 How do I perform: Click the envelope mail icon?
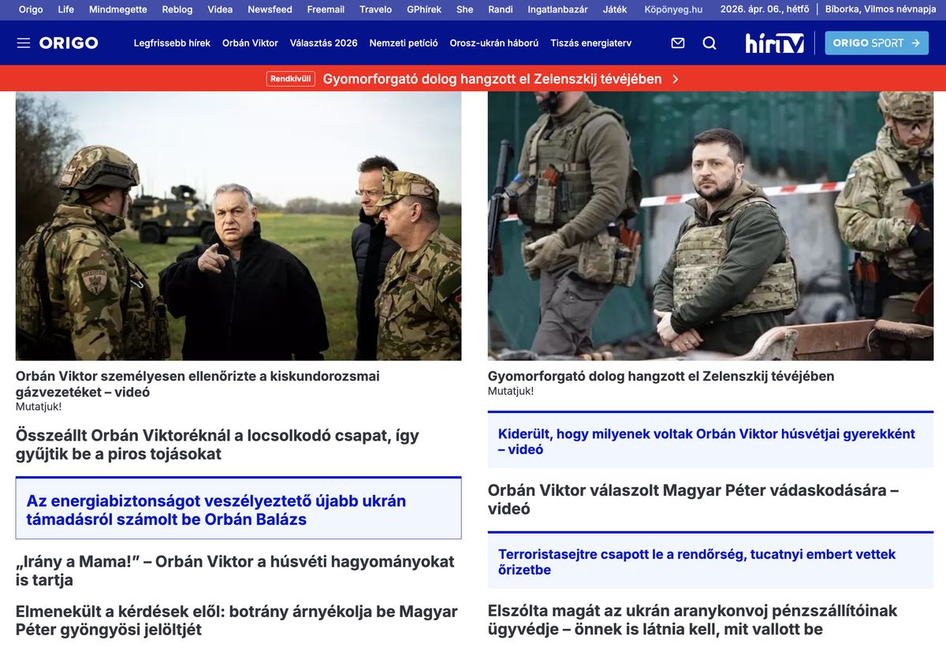678,43
